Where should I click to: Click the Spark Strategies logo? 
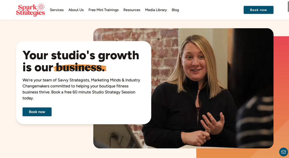coord(30,10)
